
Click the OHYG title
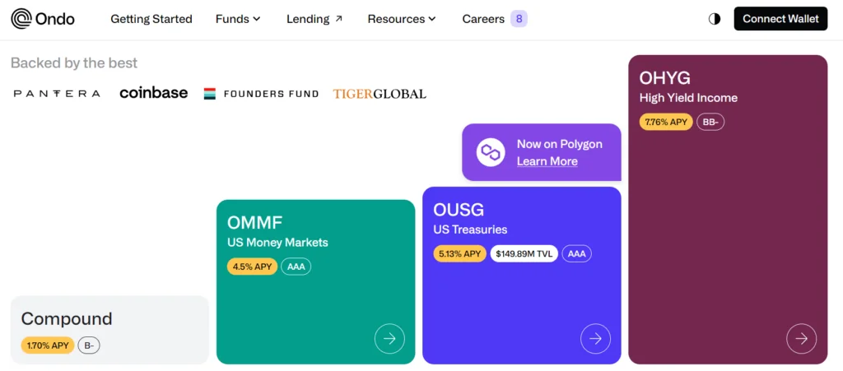point(665,78)
